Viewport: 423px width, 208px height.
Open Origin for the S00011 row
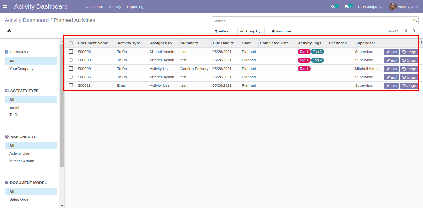click(409, 86)
